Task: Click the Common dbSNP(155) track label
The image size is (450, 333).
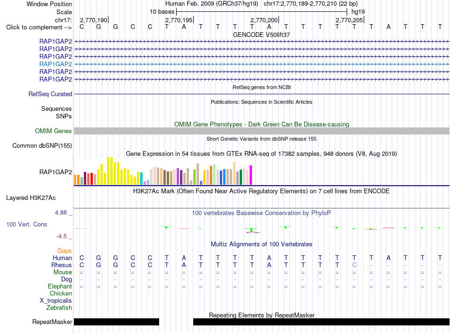Action: click(42, 146)
